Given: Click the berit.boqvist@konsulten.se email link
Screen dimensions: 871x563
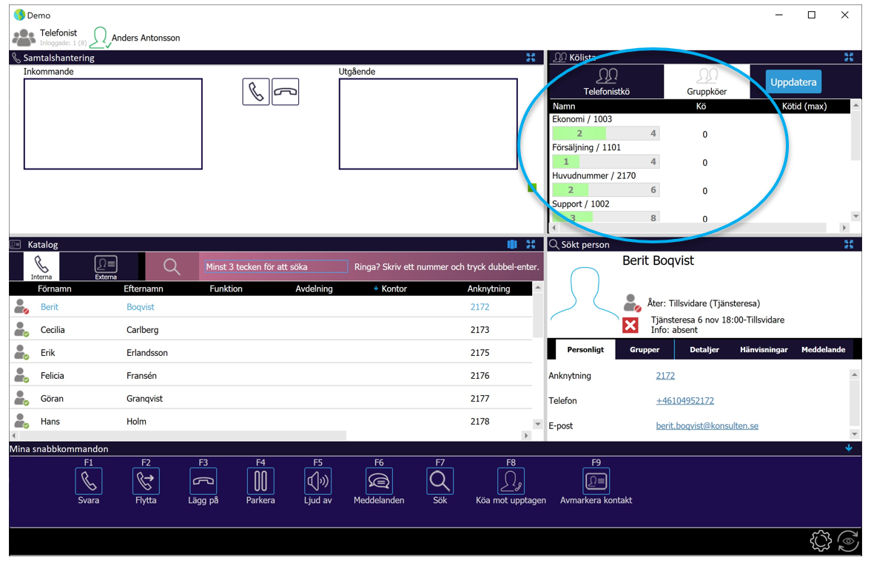Looking at the screenshot, I should click(707, 426).
